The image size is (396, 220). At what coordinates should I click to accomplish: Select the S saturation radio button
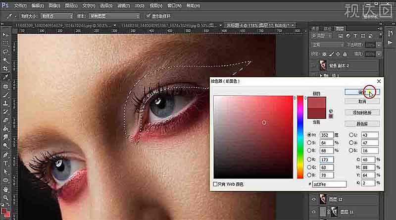point(309,143)
